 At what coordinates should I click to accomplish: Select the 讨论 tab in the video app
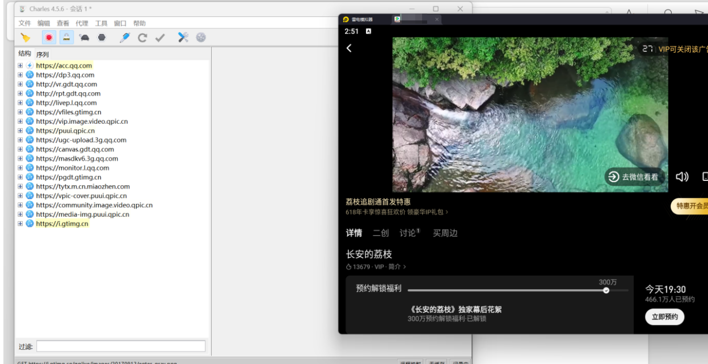tap(409, 233)
